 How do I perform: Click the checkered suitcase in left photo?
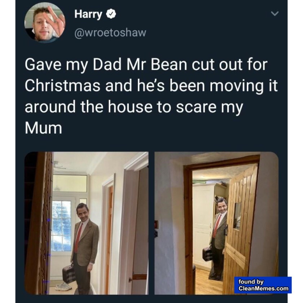click(x=69, y=273)
